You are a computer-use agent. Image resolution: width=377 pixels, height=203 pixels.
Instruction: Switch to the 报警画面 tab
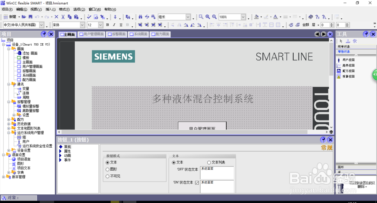tap(116, 34)
